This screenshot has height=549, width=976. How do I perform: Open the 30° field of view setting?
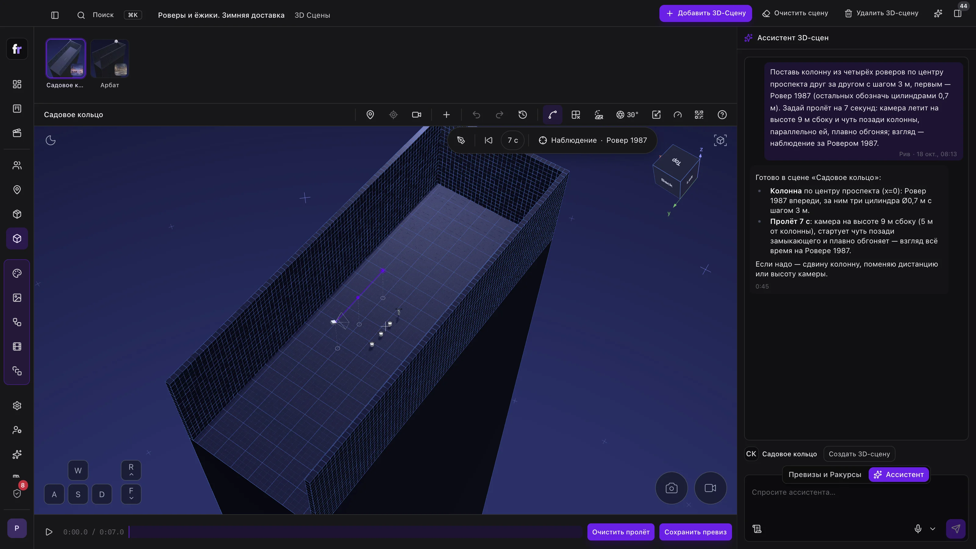(x=627, y=114)
